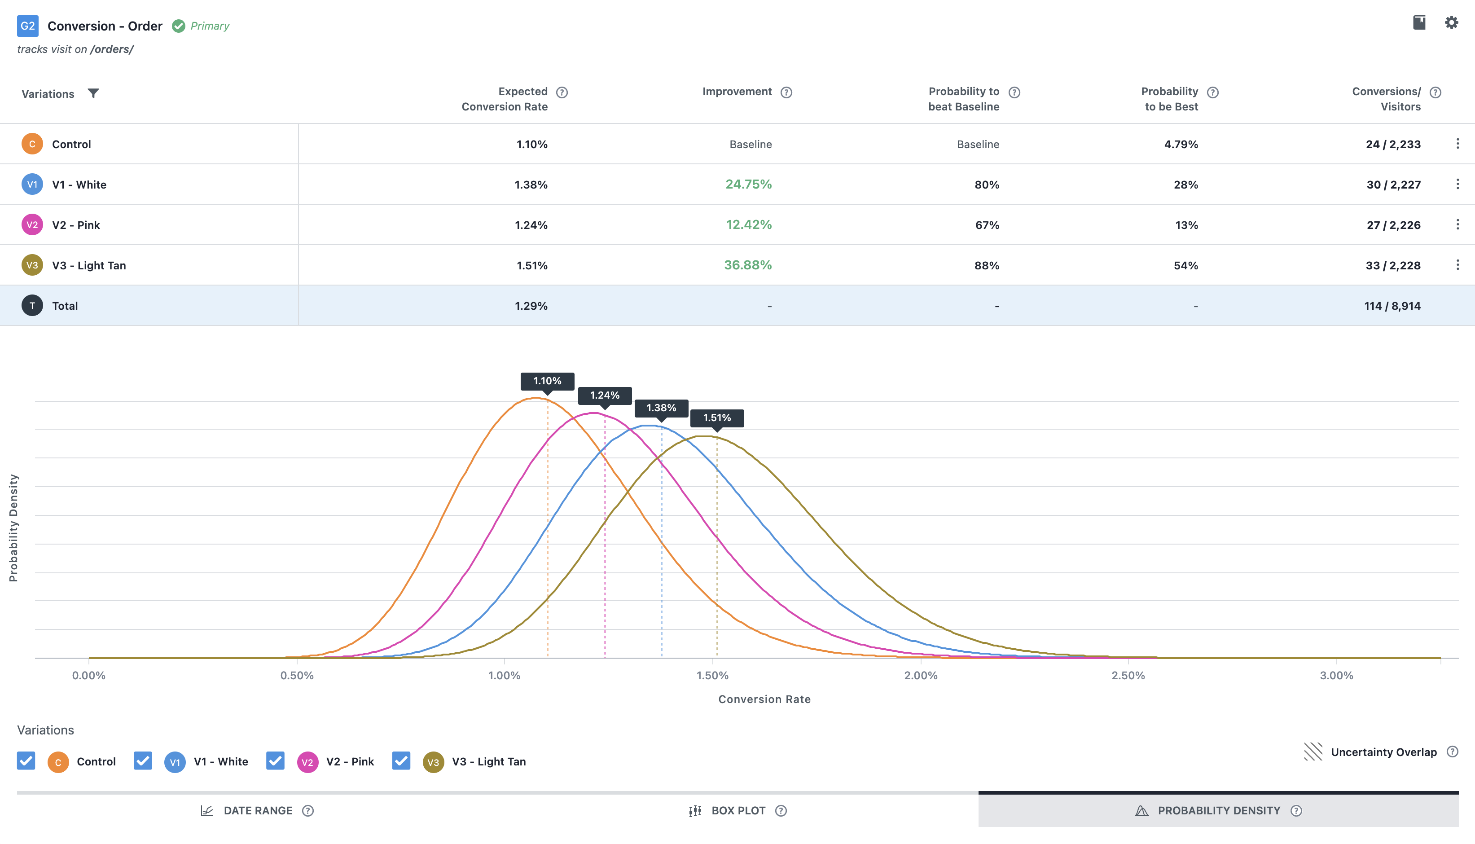The image size is (1475, 844).
Task: Click the V2 avatar in table row
Action: pos(32,225)
